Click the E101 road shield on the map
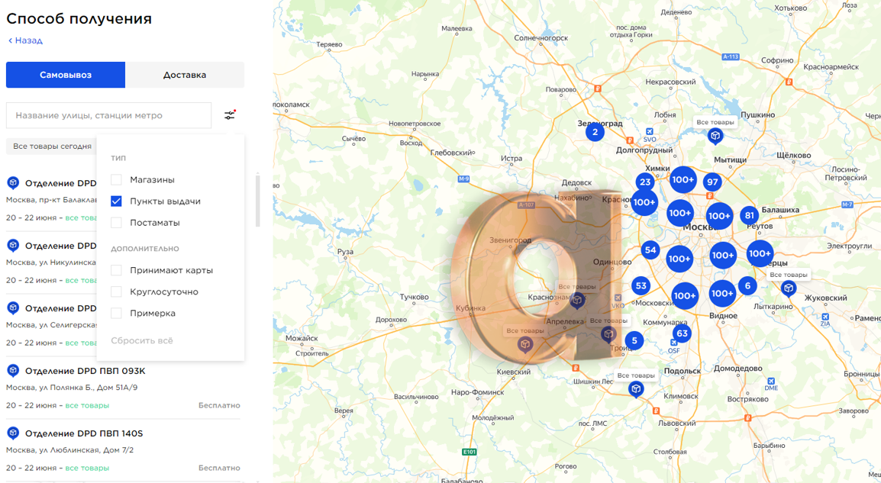881x483 pixels. click(x=470, y=452)
